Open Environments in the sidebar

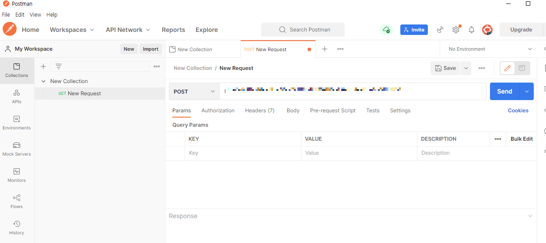pos(17,123)
